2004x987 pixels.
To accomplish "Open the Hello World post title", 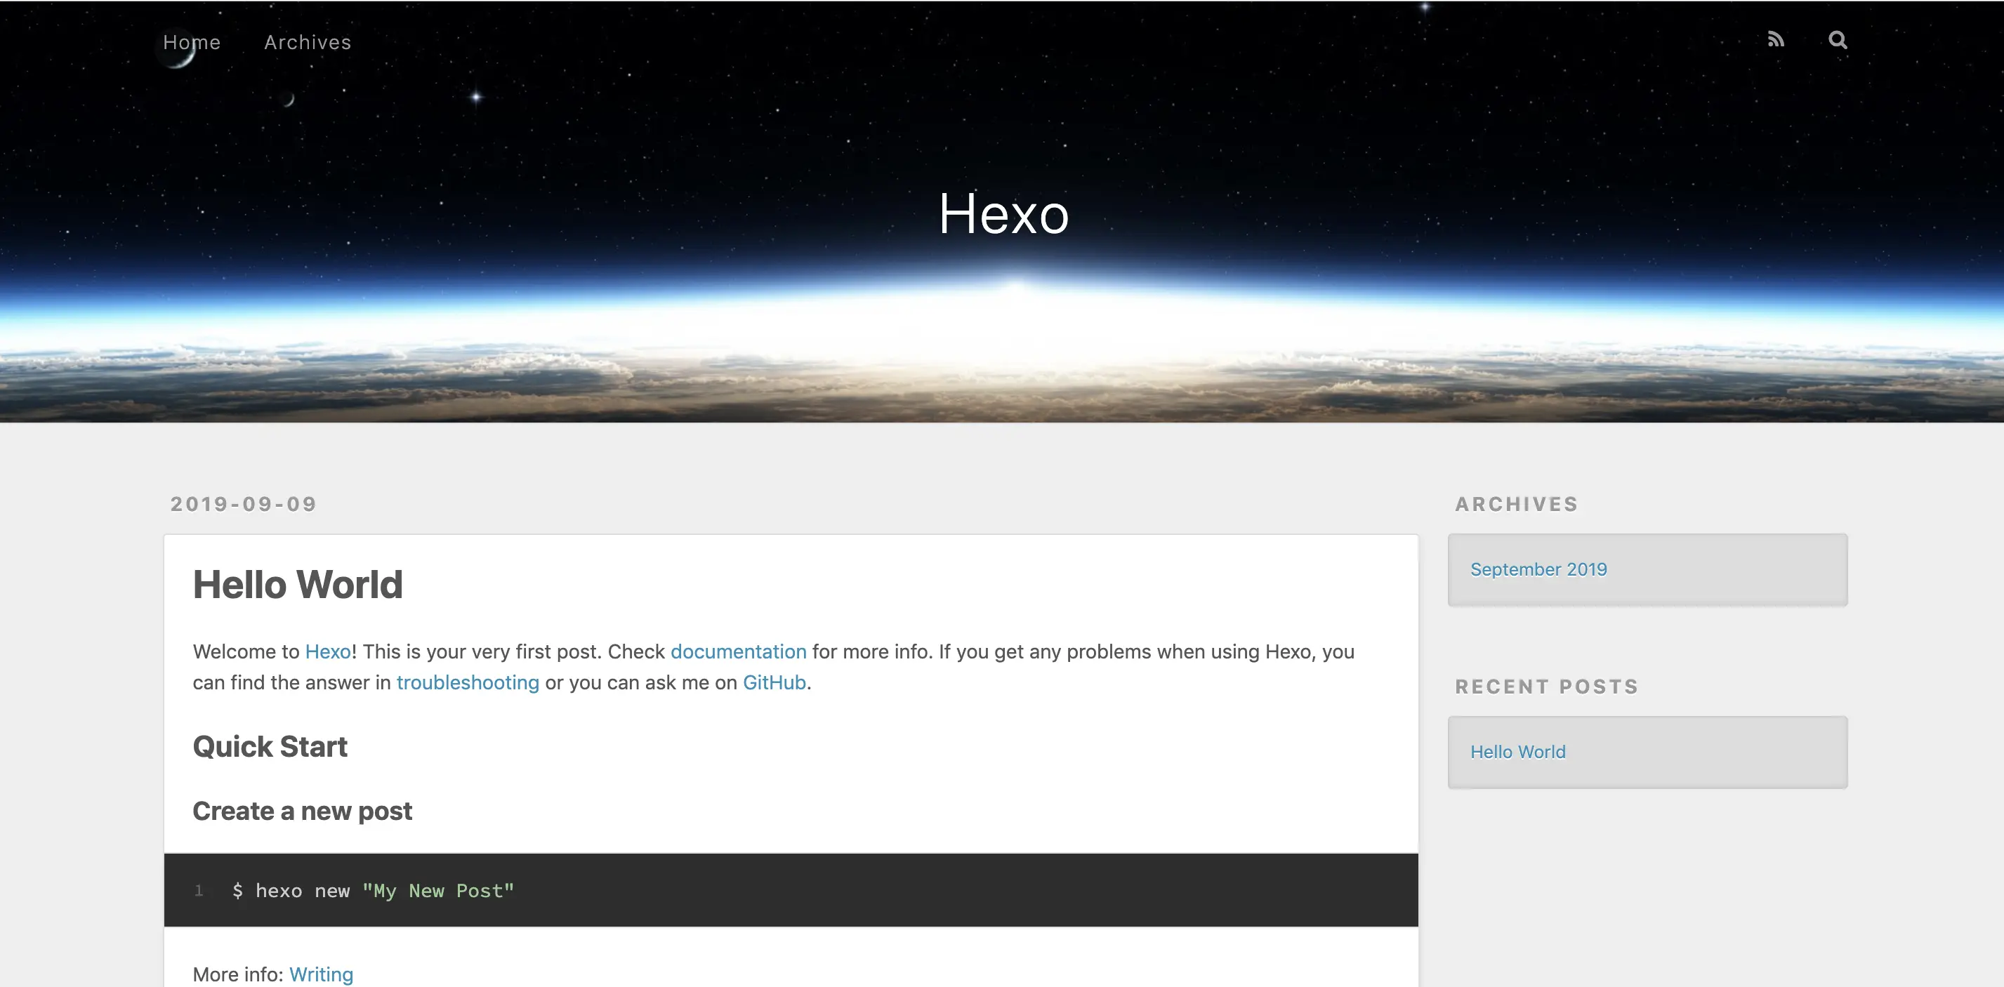I will (297, 584).
